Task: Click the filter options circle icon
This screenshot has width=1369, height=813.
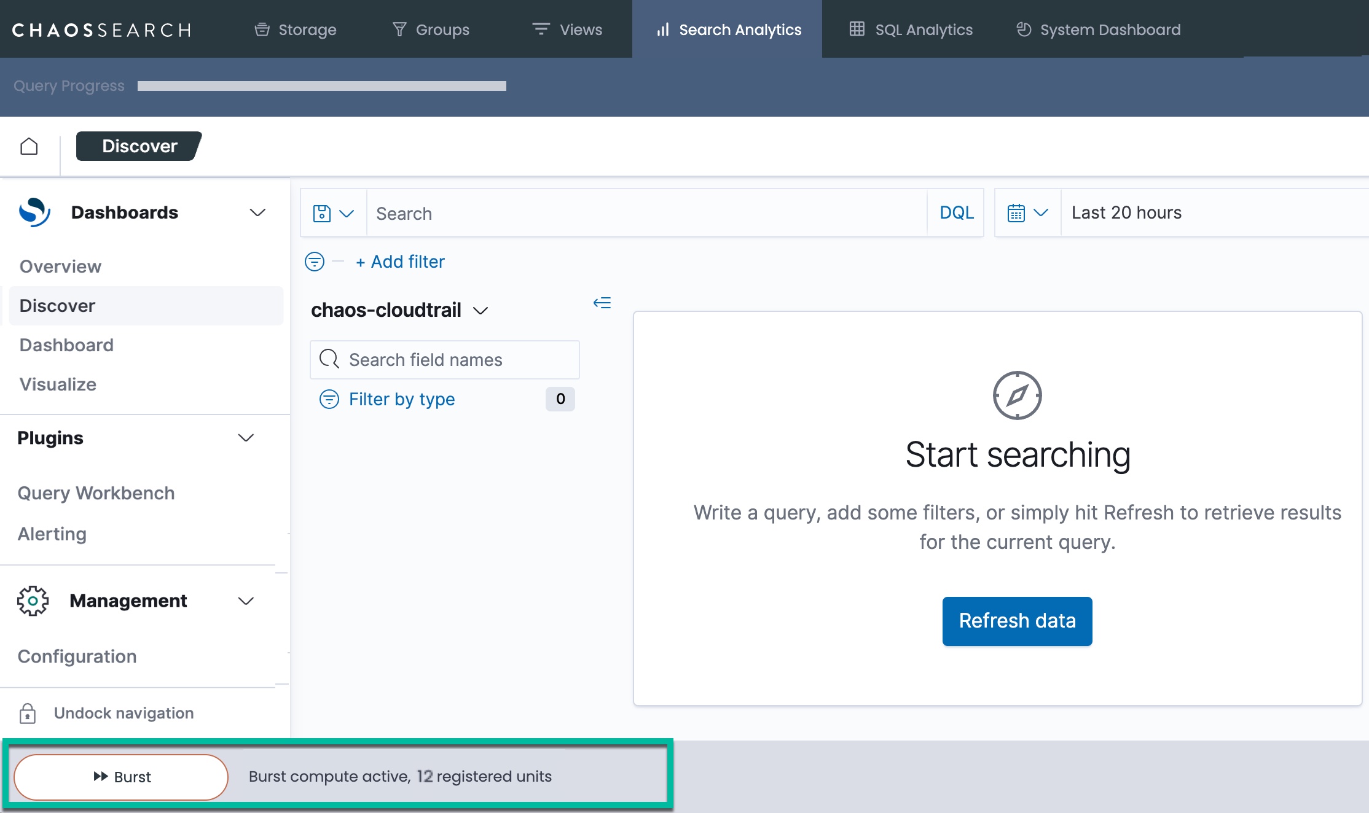Action: [x=315, y=262]
